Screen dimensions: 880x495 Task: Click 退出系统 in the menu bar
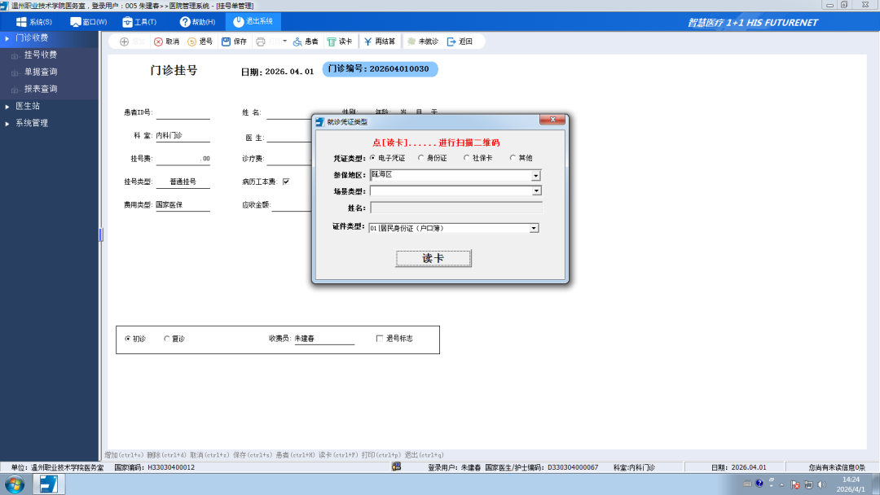click(x=253, y=22)
